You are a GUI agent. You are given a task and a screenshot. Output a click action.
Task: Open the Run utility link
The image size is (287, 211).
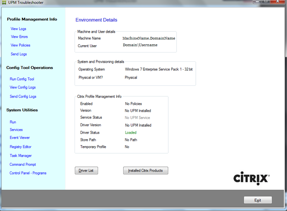coord(13,122)
